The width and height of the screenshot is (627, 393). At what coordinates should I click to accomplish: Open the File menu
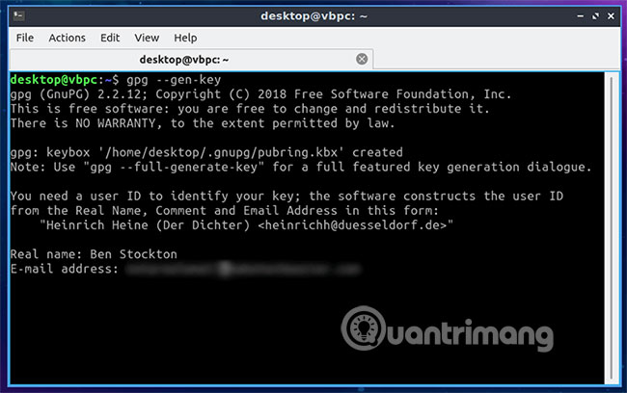(x=25, y=38)
